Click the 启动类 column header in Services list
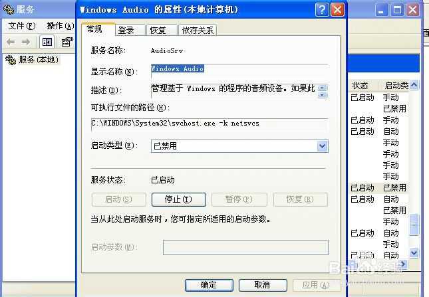This screenshot has height=297, width=429. [x=394, y=86]
